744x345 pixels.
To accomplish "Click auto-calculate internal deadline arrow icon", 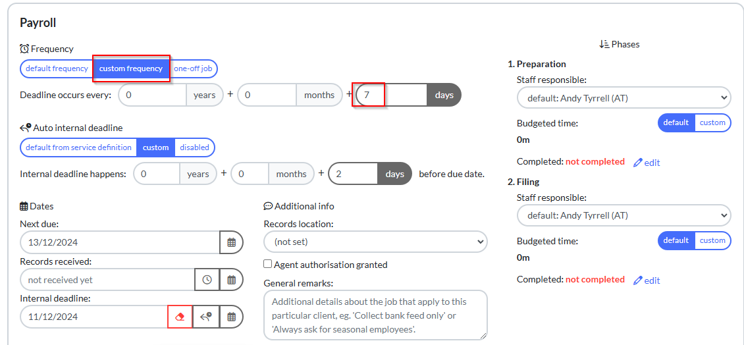I will click(x=206, y=317).
